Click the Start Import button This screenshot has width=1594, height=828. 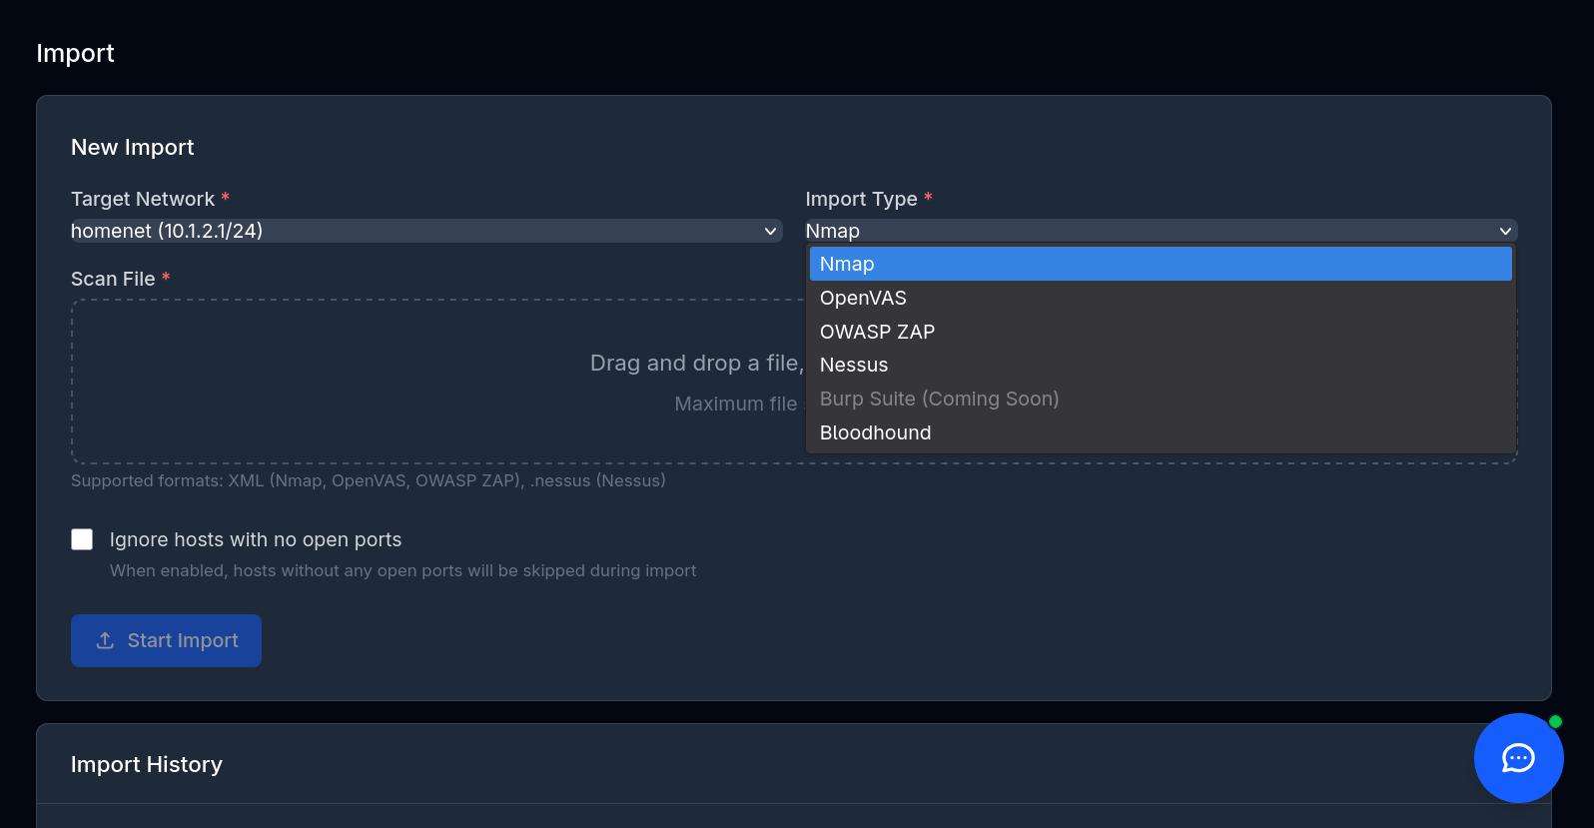[166, 640]
